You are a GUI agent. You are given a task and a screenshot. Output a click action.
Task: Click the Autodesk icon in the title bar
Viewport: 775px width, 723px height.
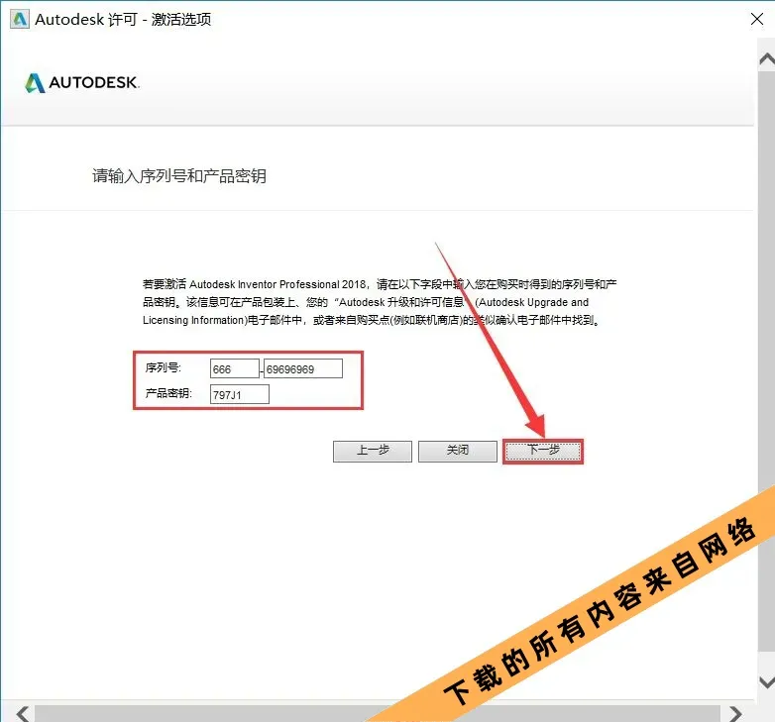click(x=20, y=19)
